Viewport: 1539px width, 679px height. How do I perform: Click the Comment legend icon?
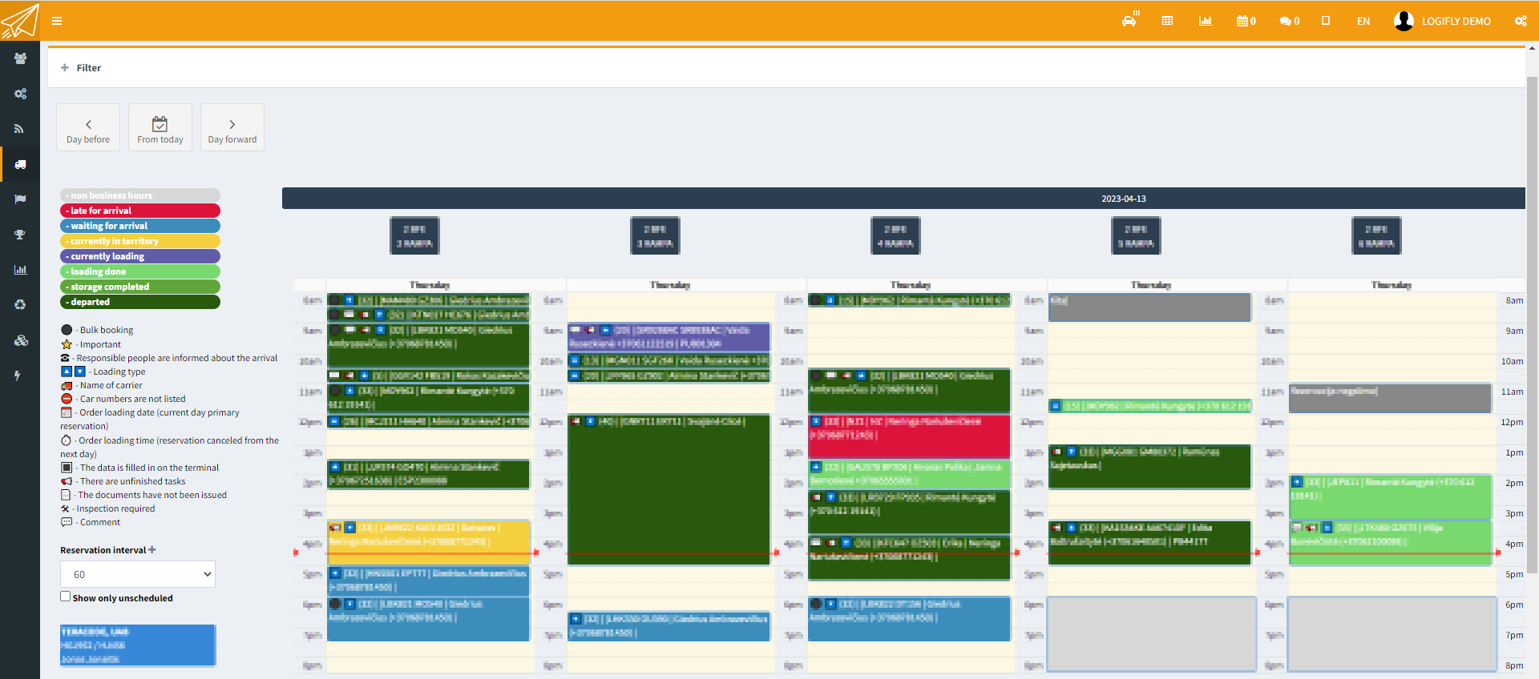click(x=67, y=522)
